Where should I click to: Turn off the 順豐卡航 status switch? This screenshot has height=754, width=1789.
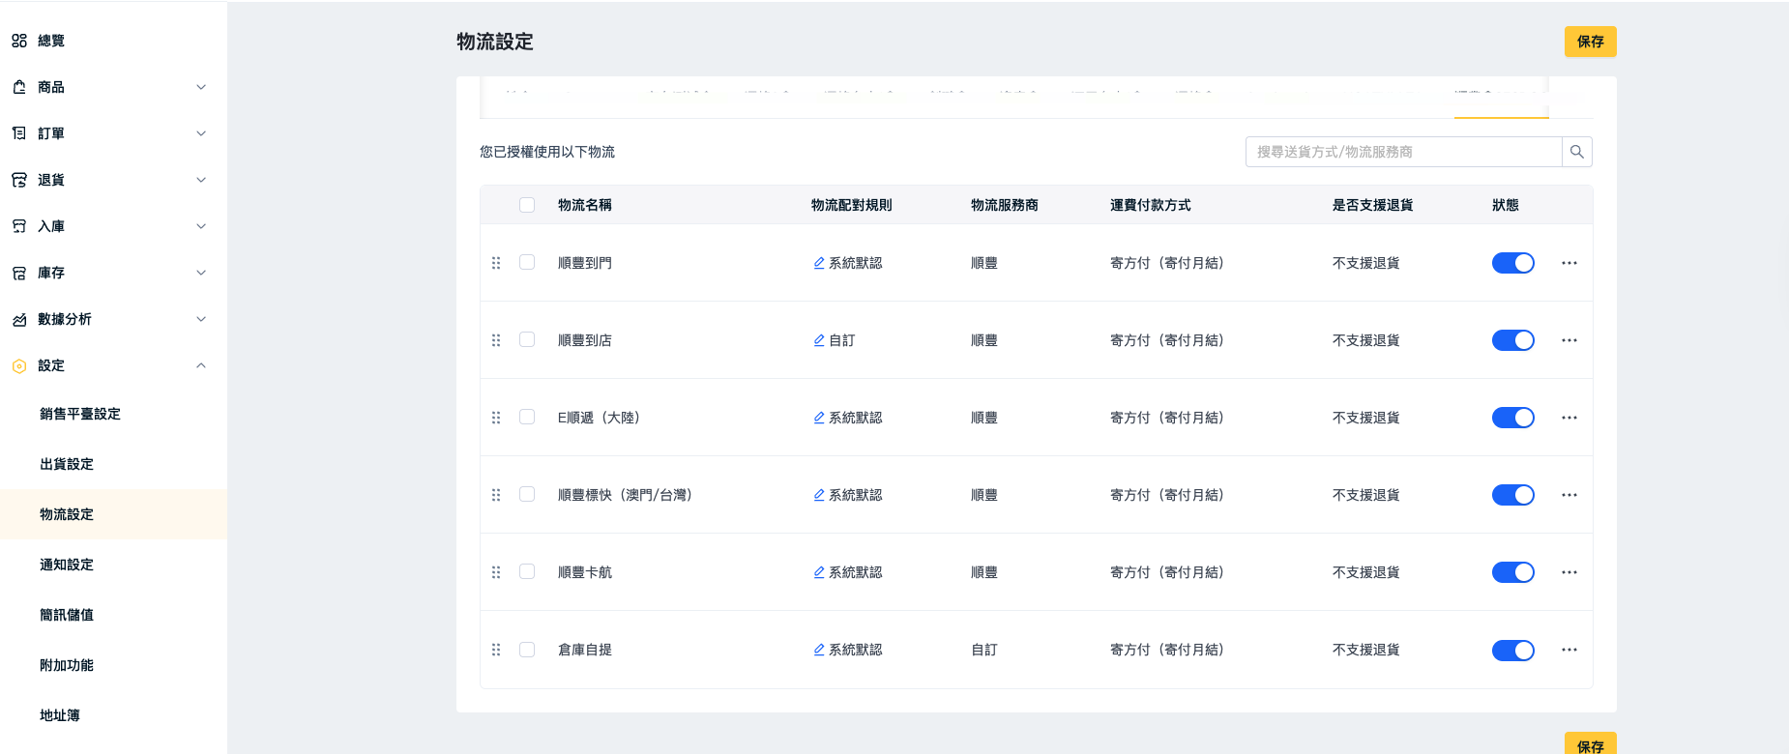[1513, 572]
